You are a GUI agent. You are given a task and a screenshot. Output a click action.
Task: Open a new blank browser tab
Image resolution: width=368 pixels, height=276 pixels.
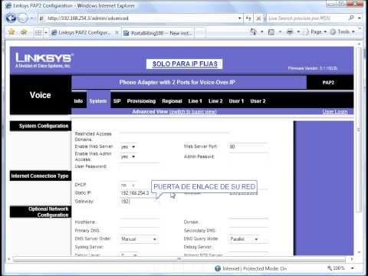pos(200,33)
